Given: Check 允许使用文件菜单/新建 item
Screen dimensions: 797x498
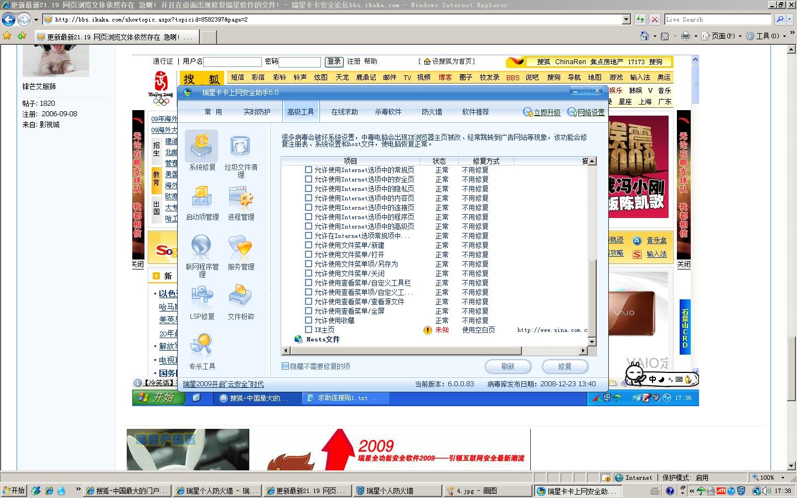Looking at the screenshot, I should tap(309, 245).
